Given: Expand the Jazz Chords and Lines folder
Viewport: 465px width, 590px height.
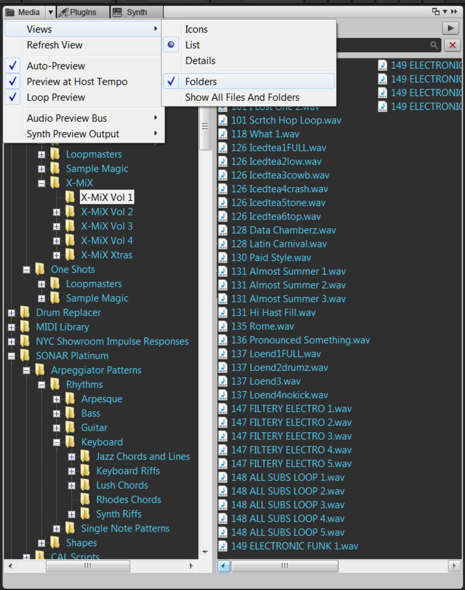Looking at the screenshot, I should click(72, 457).
